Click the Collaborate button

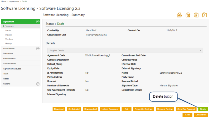pyautogui.click(x=201, y=115)
